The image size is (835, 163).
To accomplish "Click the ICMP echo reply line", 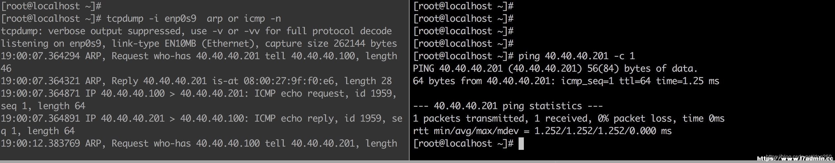I will click(201, 125).
